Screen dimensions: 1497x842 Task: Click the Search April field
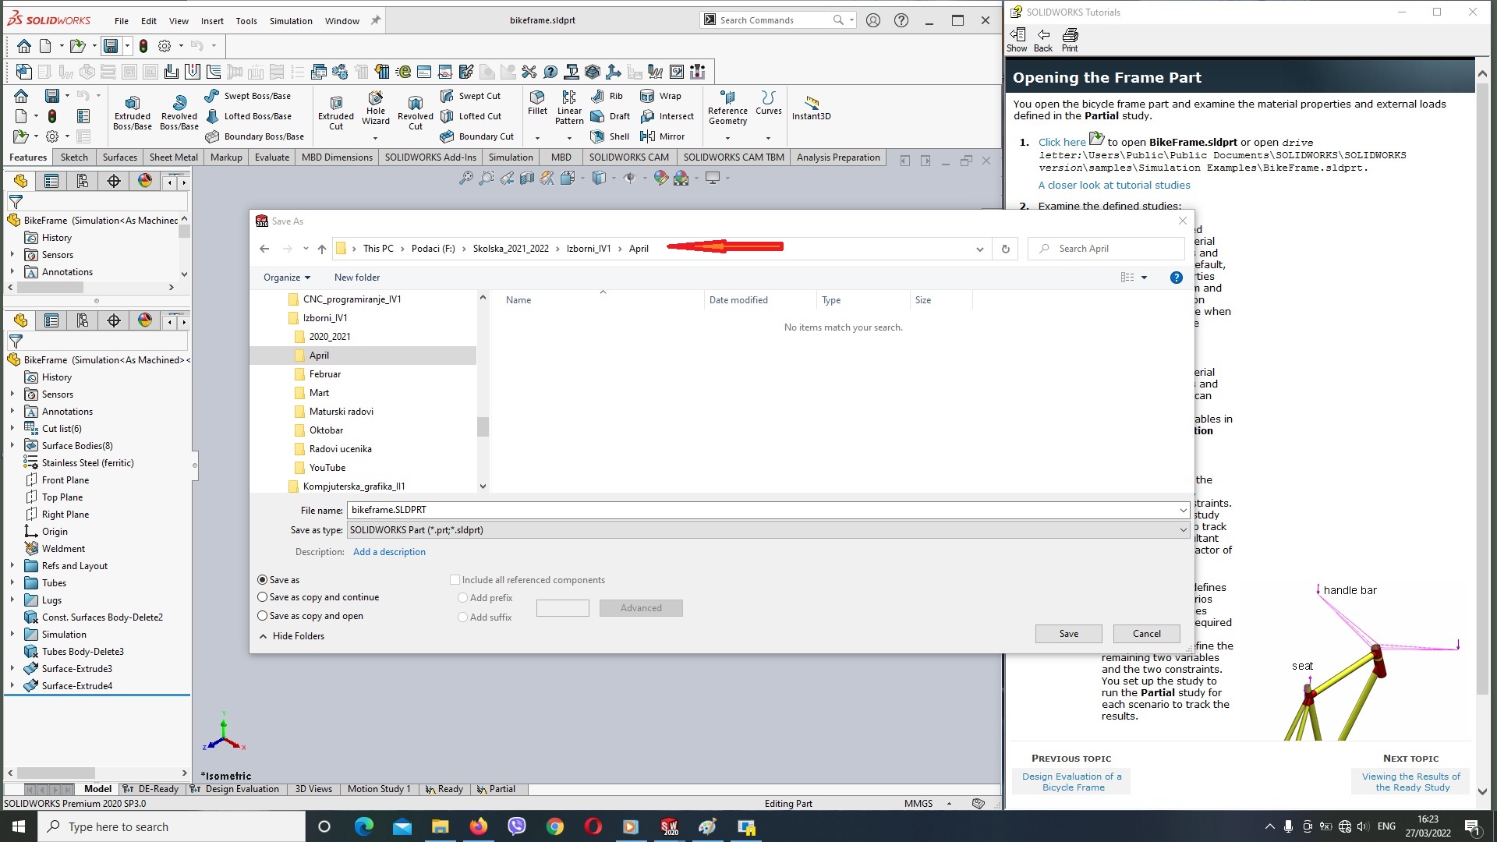pyautogui.click(x=1106, y=249)
